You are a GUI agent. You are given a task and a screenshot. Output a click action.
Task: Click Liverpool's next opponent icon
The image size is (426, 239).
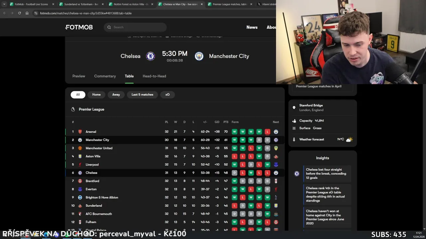pyautogui.click(x=276, y=165)
